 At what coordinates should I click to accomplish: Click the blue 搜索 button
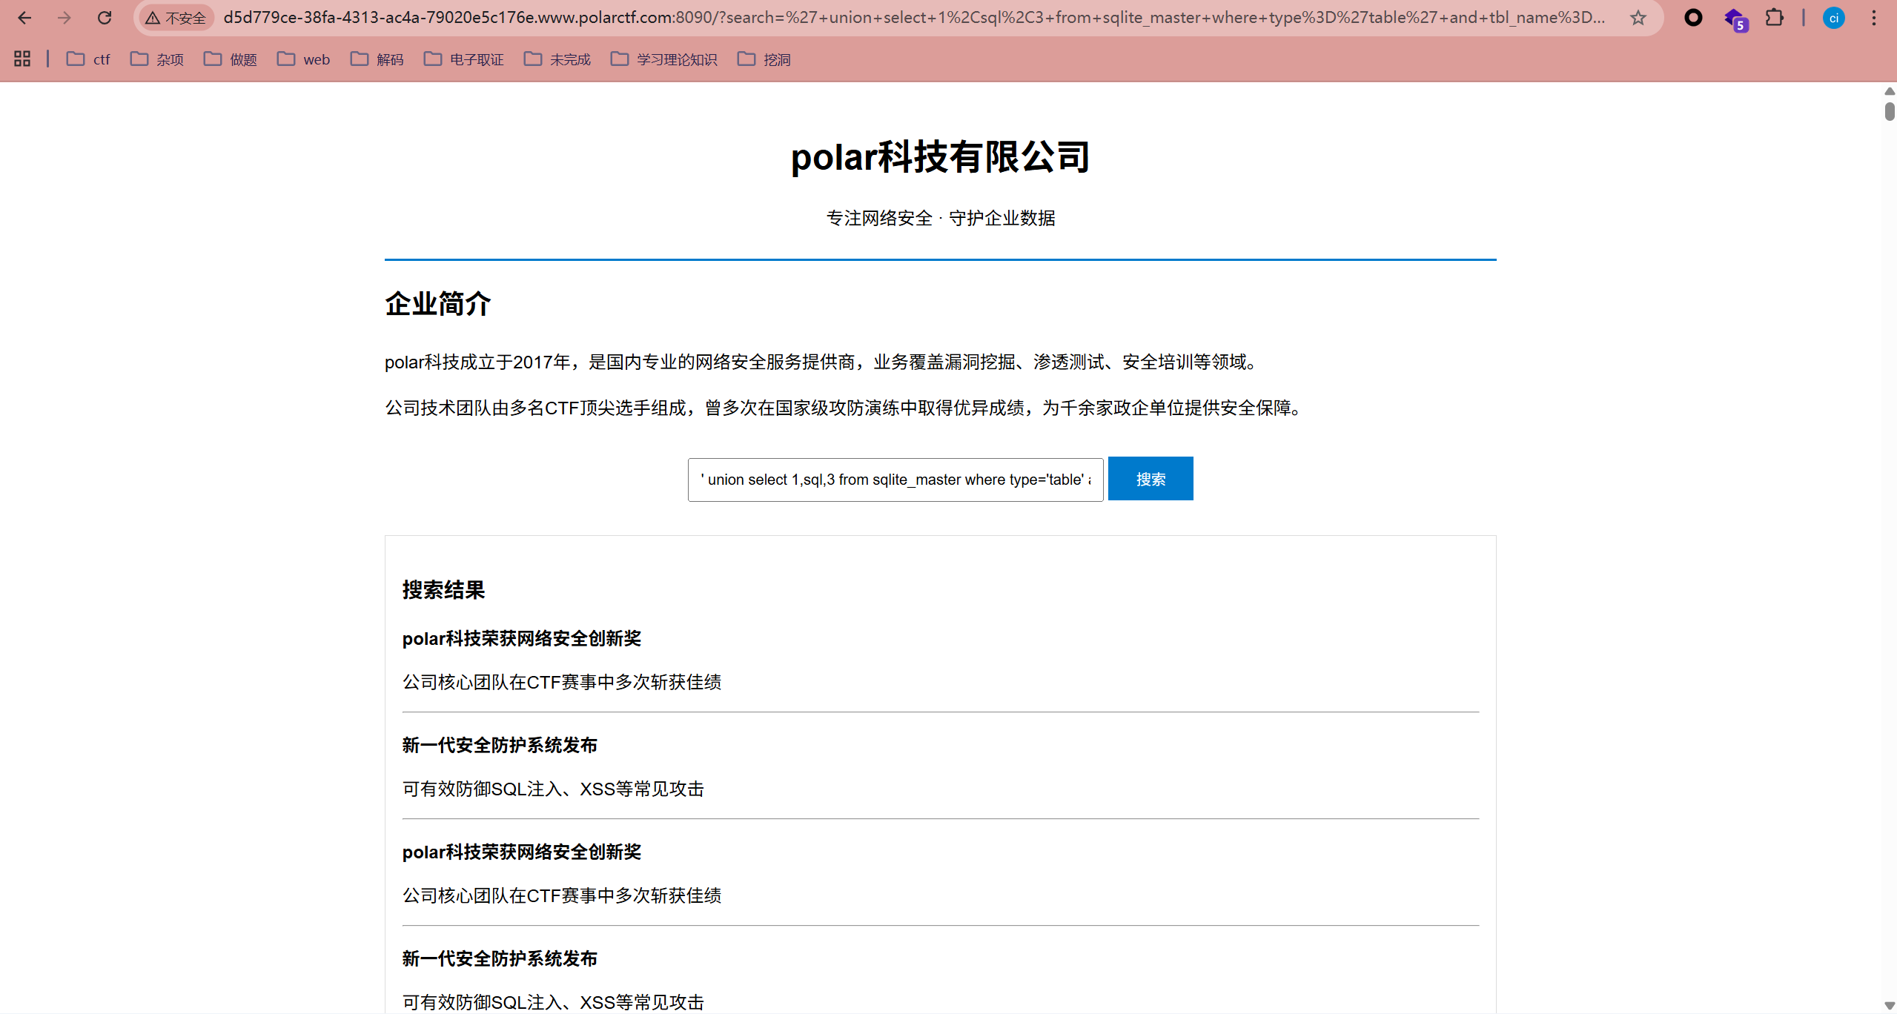tap(1150, 479)
